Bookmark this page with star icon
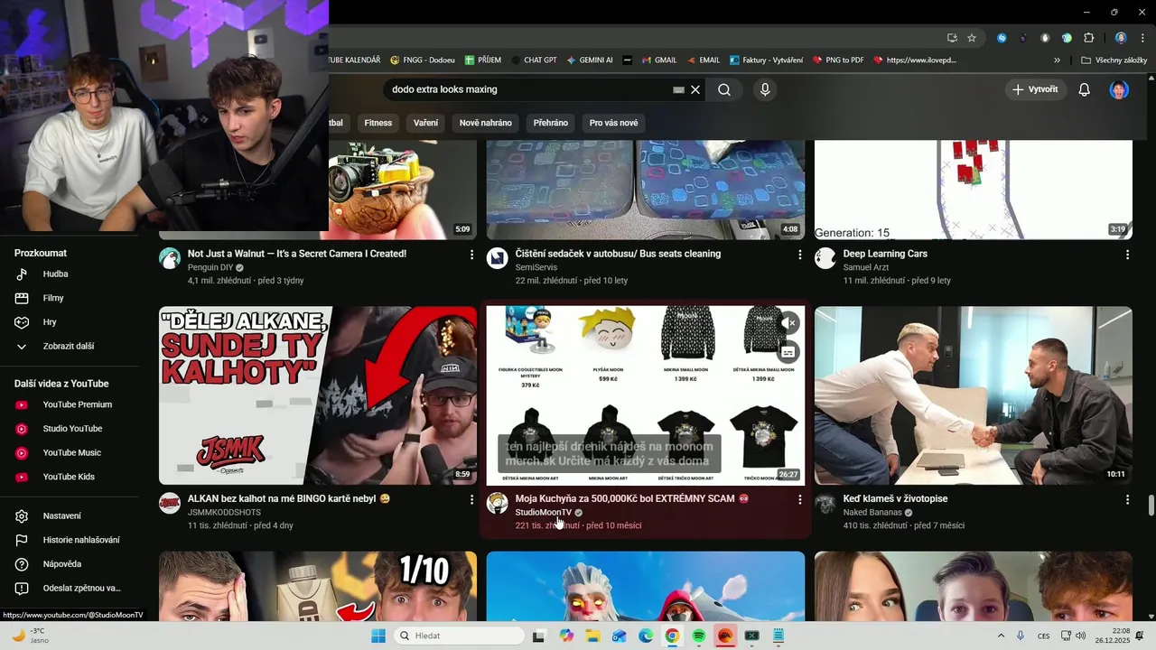The width and height of the screenshot is (1156, 650). pos(972,38)
